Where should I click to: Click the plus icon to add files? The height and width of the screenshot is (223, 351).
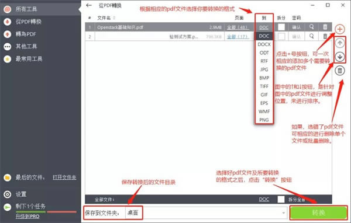click(339, 29)
